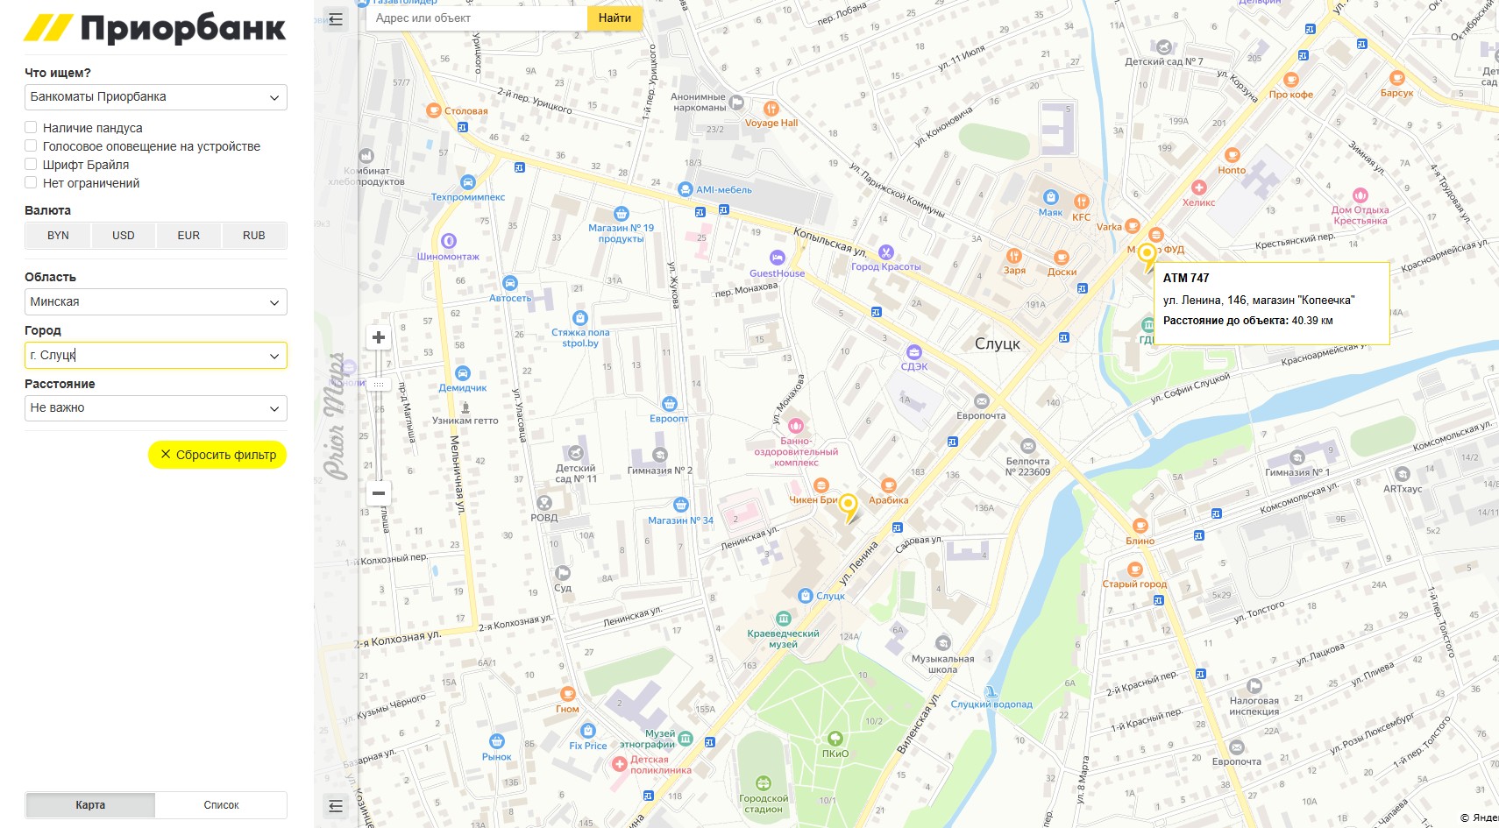Open the Краеведческий музей map marker
This screenshot has height=828, width=1499.
tap(783, 619)
